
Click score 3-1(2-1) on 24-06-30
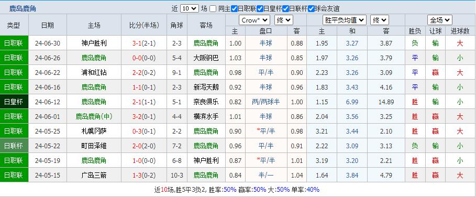point(144,43)
